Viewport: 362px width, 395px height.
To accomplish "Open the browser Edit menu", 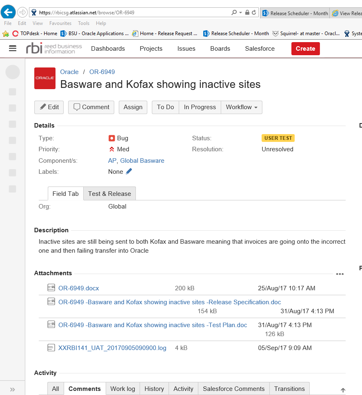I will (x=22, y=23).
